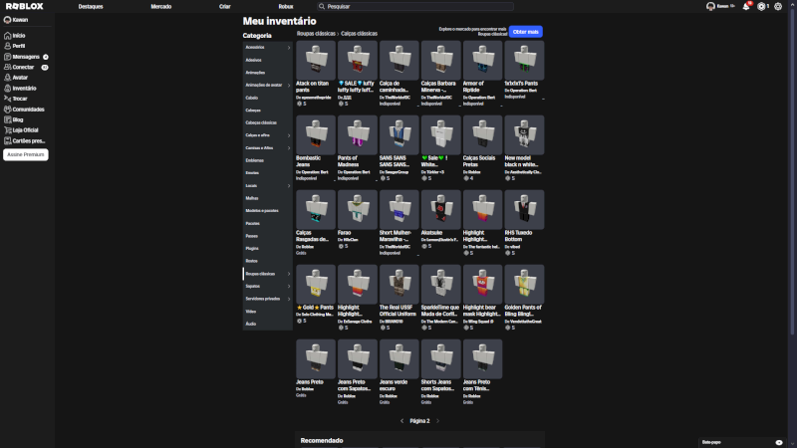Select the Cabeças clássicas category

(267, 122)
